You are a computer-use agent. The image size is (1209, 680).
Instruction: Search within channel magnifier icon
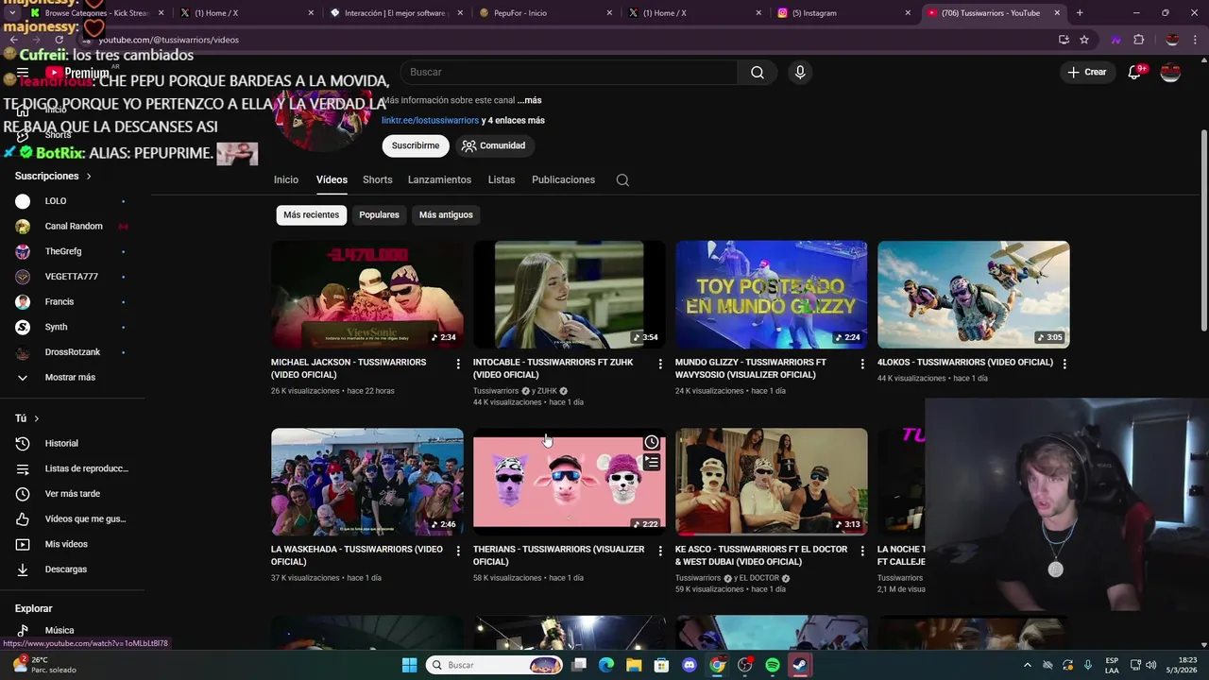(622, 180)
